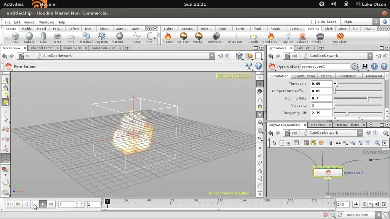Select the Torus shelf tool
The height and width of the screenshot is (219, 390).
[x=57, y=38]
